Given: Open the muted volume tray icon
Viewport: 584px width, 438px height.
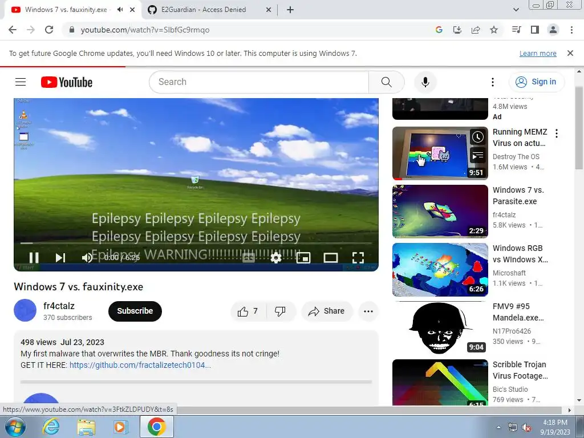Looking at the screenshot, I should pyautogui.click(x=526, y=428).
